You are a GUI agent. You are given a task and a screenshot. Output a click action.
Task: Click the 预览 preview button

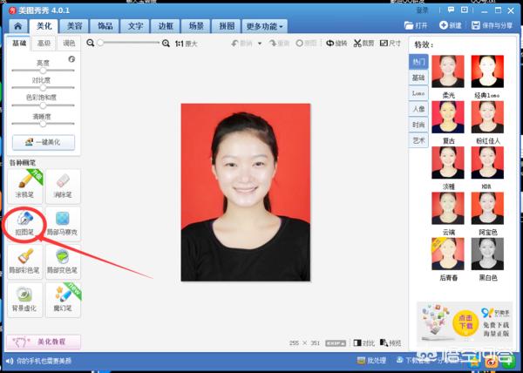coord(391,343)
